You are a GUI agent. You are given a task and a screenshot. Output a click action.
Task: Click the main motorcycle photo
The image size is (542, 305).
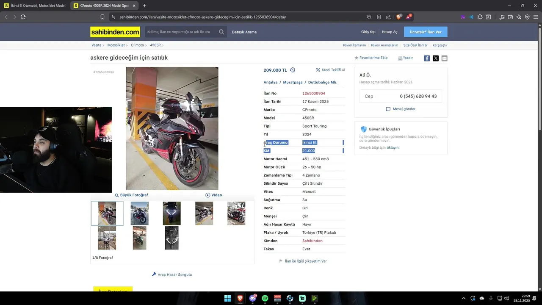tap(172, 128)
